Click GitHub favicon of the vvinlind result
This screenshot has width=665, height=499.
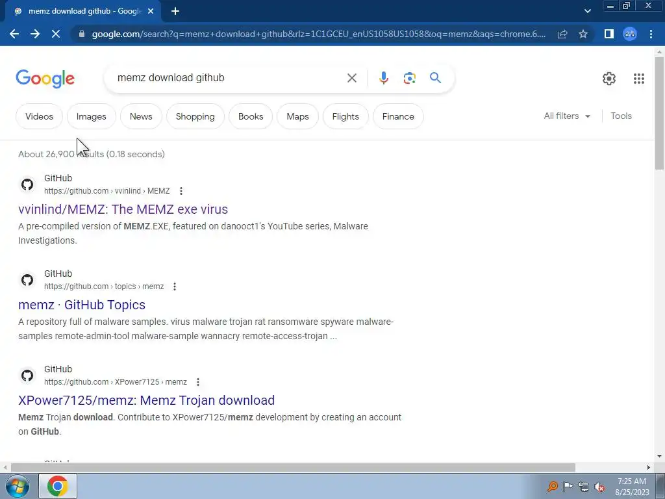27,185
